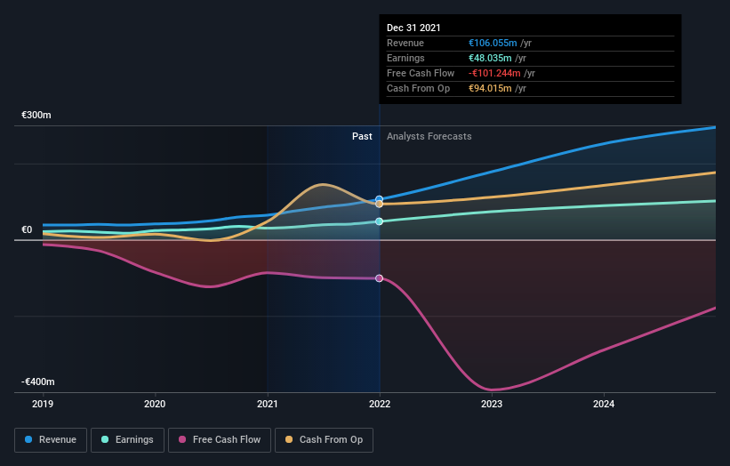The image size is (730, 466).
Task: Click the 2024 x-axis label
Action: (604, 404)
